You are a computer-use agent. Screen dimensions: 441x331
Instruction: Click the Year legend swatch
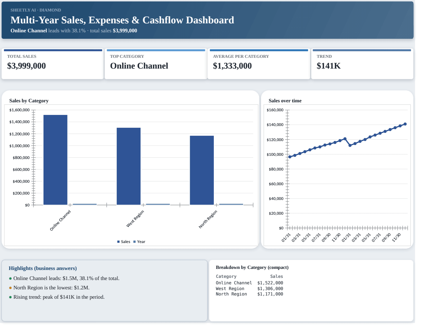coord(134,242)
